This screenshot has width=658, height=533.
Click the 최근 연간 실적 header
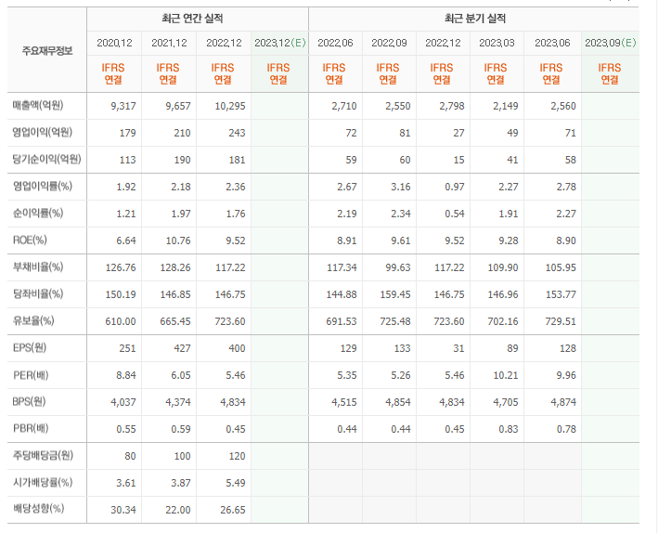point(192,19)
